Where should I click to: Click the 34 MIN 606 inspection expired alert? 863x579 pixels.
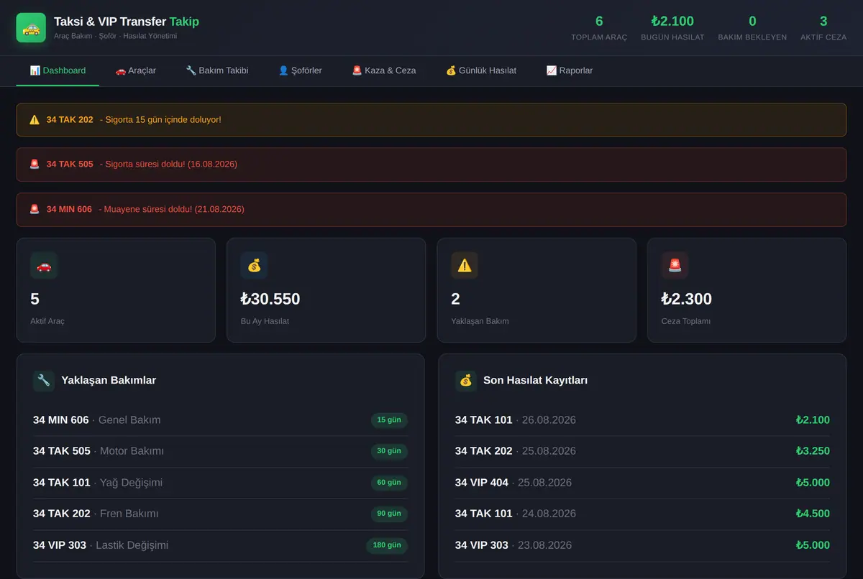point(431,209)
